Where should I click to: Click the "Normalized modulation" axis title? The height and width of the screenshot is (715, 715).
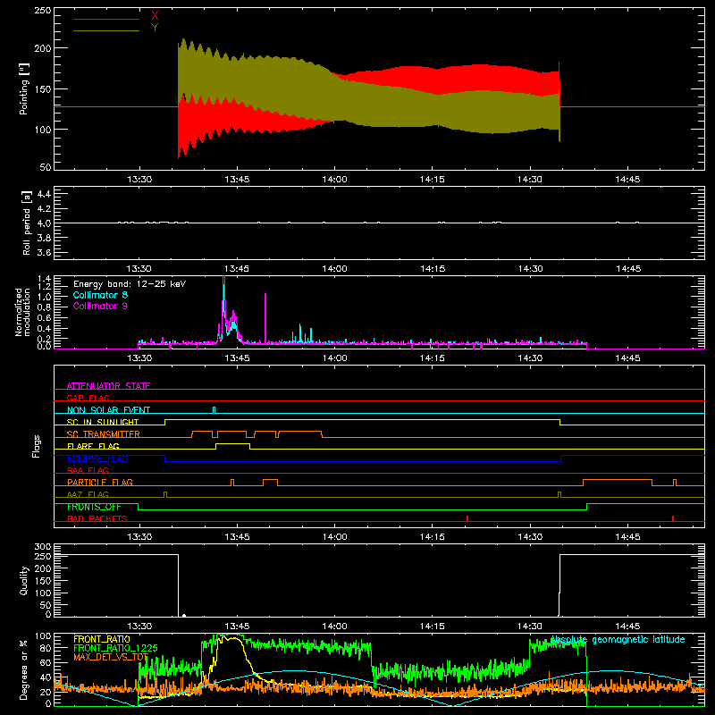(x=22, y=312)
